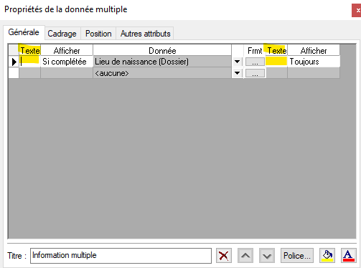Move item down with the down arrow
361x268 pixels.
coord(267,256)
